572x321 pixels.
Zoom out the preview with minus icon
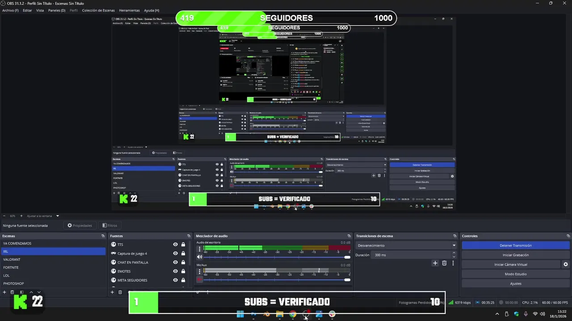click(4, 216)
